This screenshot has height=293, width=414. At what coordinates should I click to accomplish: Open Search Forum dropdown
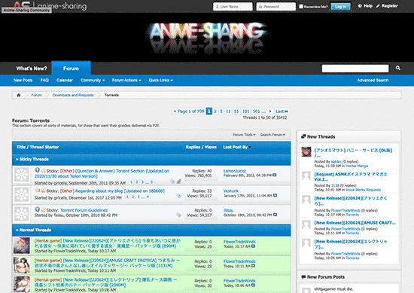[x=272, y=135]
